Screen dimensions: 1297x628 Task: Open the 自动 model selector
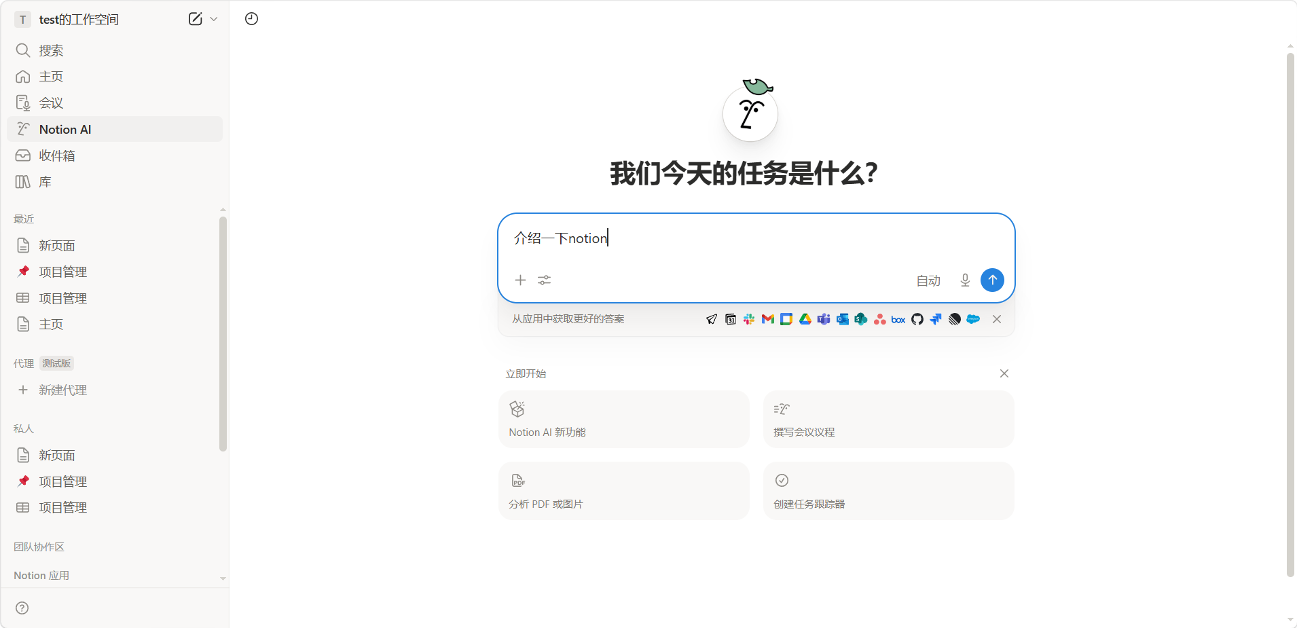click(928, 280)
